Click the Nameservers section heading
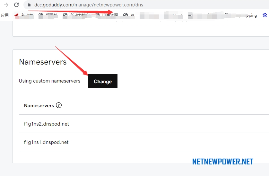Image resolution: width=269 pixels, height=176 pixels. tap(43, 62)
